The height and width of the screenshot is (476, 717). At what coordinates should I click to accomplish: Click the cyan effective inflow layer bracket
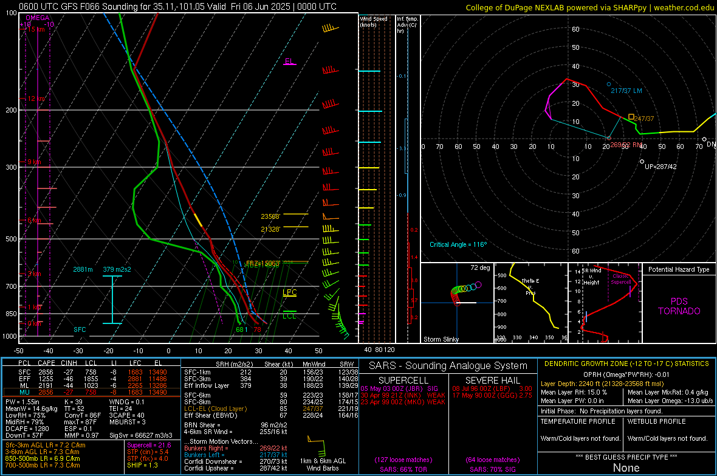pyautogui.click(x=112, y=300)
